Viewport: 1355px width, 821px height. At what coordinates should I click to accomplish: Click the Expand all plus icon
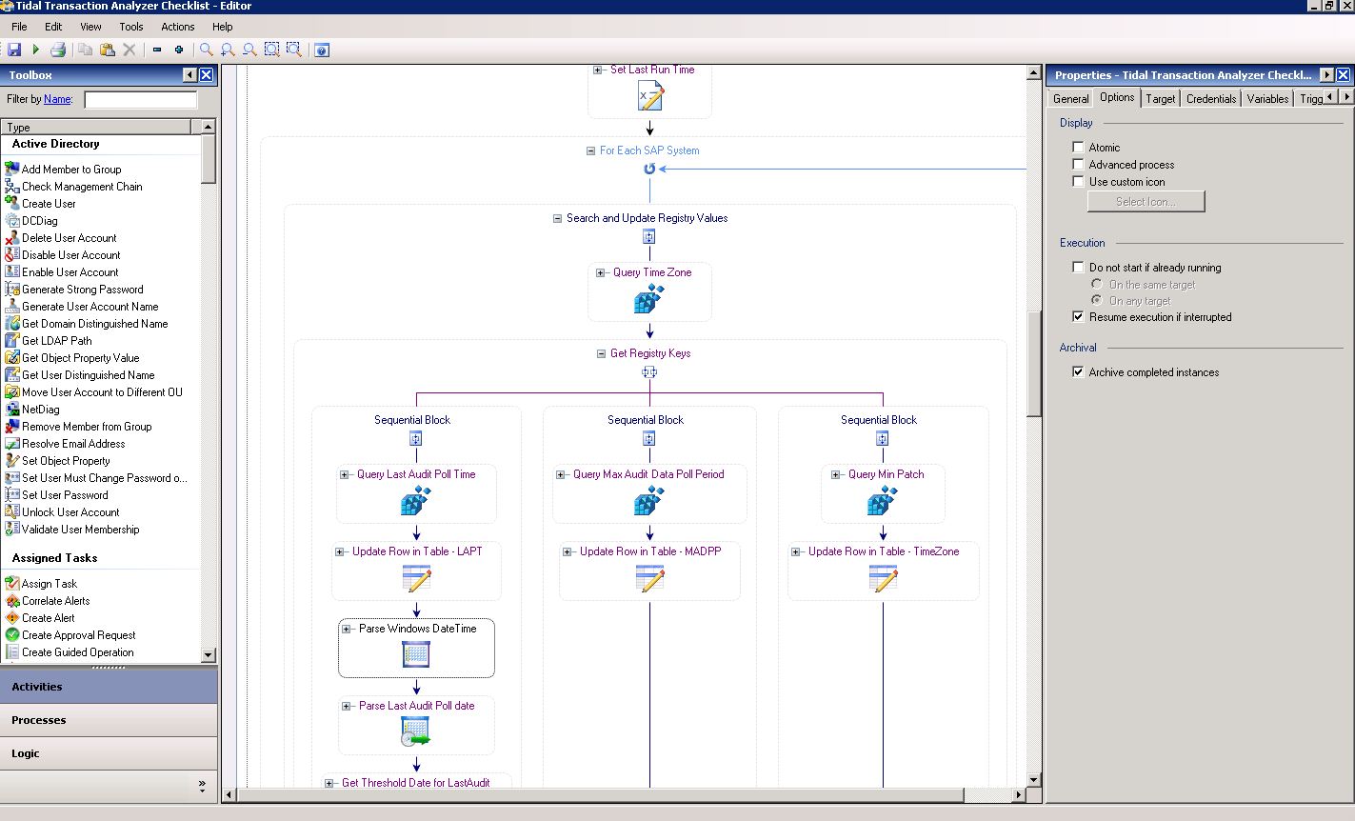click(x=179, y=50)
